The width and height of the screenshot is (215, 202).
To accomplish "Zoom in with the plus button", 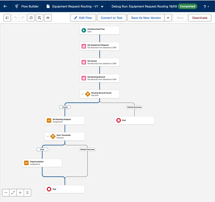I will coord(20,193).
